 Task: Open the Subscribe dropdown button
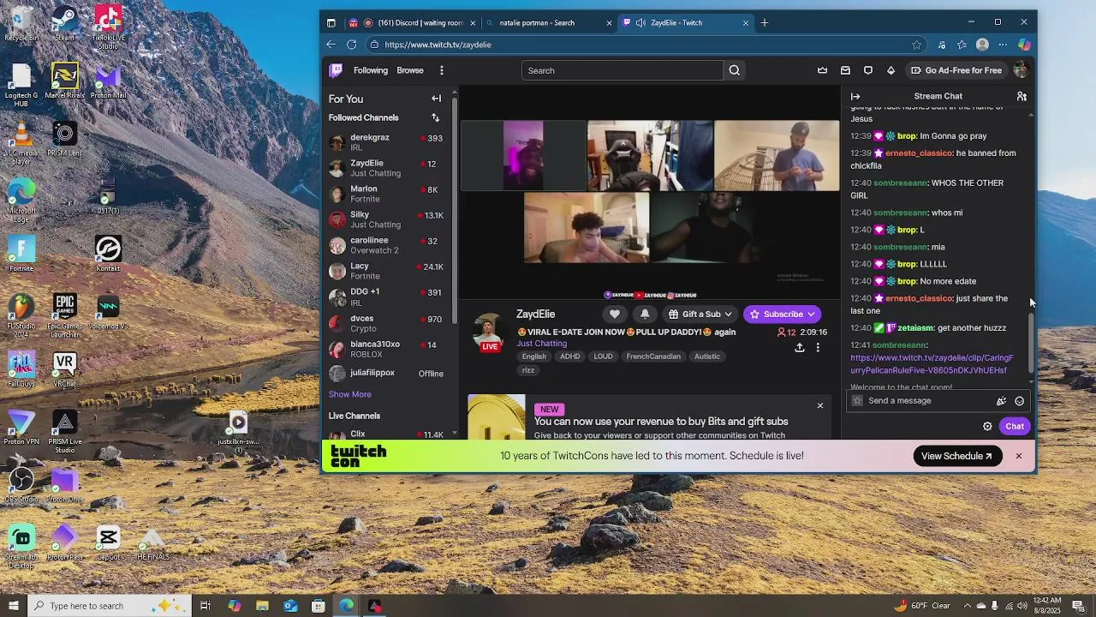point(782,314)
